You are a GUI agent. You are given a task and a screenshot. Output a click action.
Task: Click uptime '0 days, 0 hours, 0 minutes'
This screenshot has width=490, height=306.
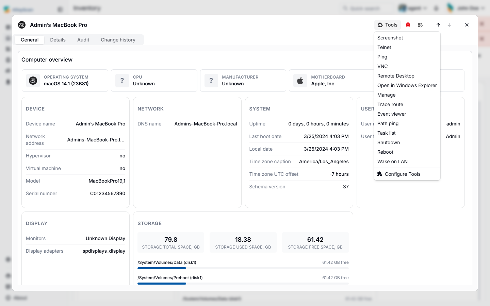(x=318, y=124)
